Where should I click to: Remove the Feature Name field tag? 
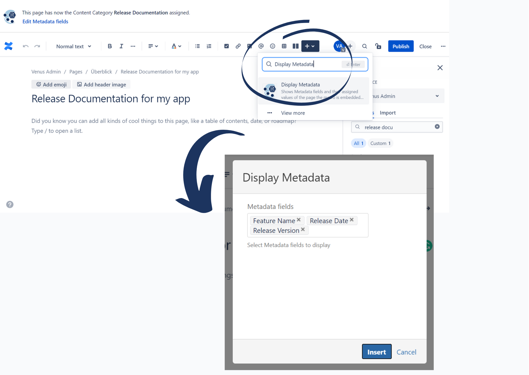point(299,220)
